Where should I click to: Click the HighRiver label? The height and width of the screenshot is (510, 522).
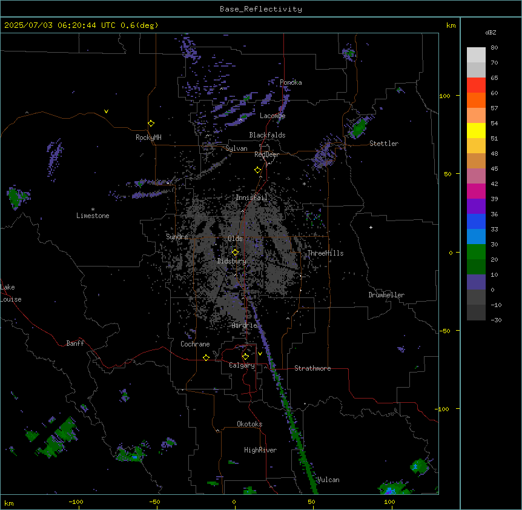tap(260, 450)
